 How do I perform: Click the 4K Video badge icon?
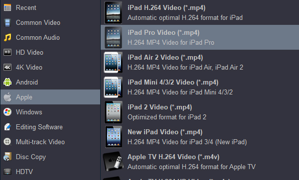(7, 67)
